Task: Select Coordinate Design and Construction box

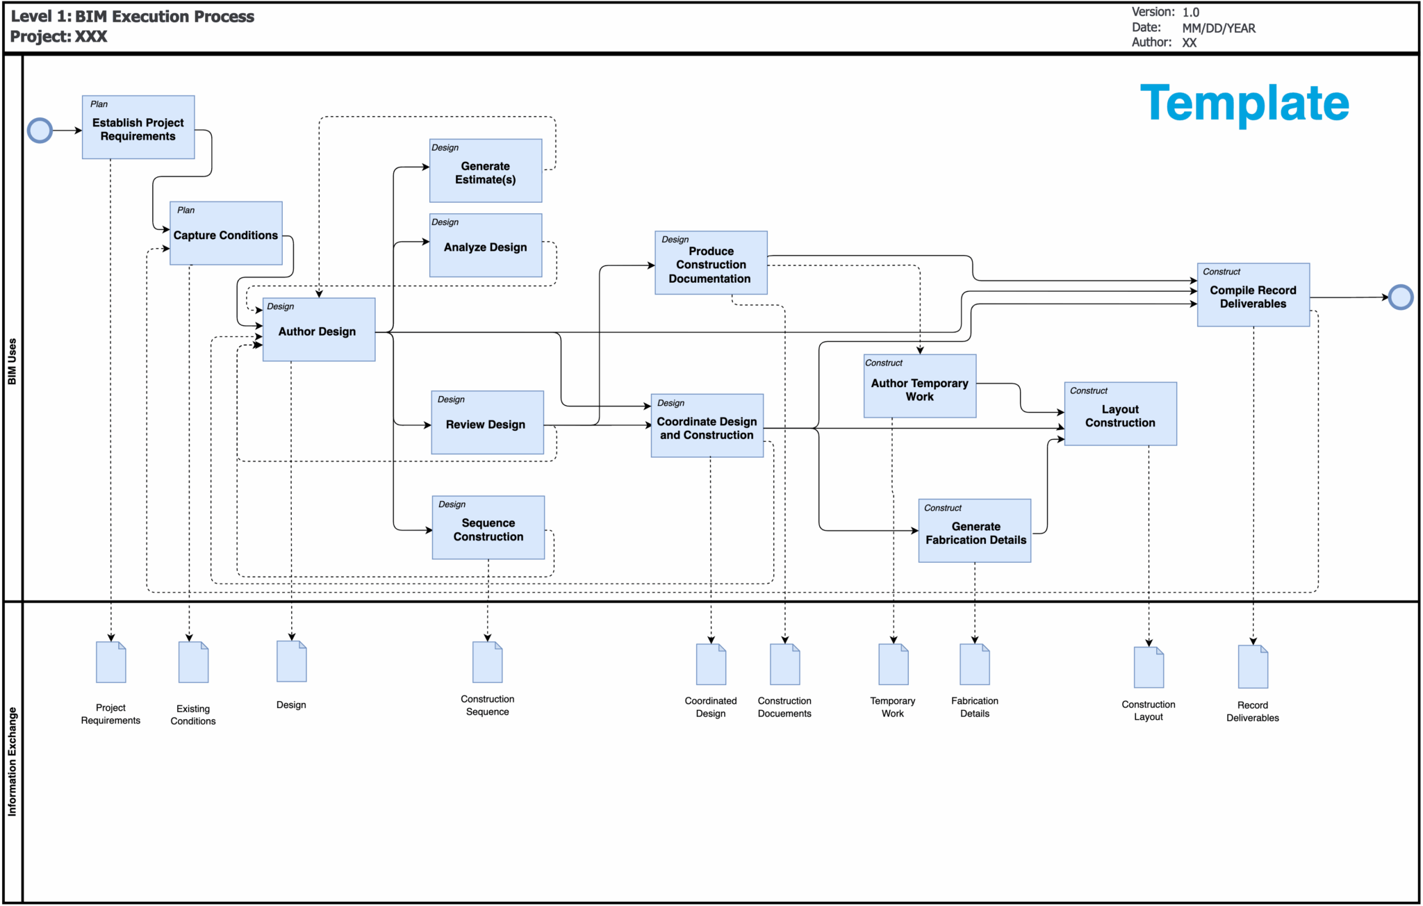Action: pos(707,425)
